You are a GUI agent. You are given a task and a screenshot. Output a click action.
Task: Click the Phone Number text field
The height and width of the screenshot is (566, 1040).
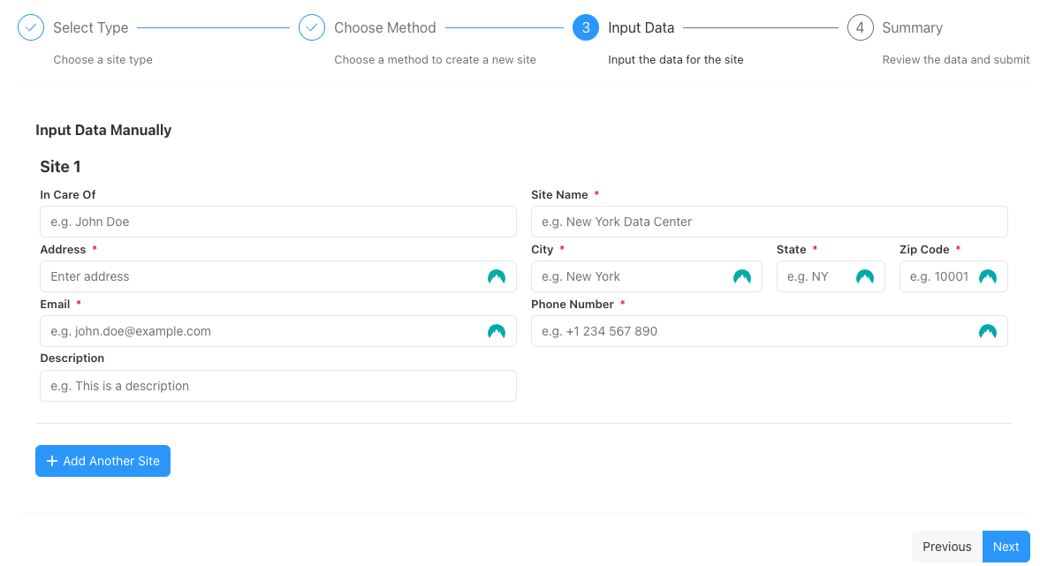[751, 331]
